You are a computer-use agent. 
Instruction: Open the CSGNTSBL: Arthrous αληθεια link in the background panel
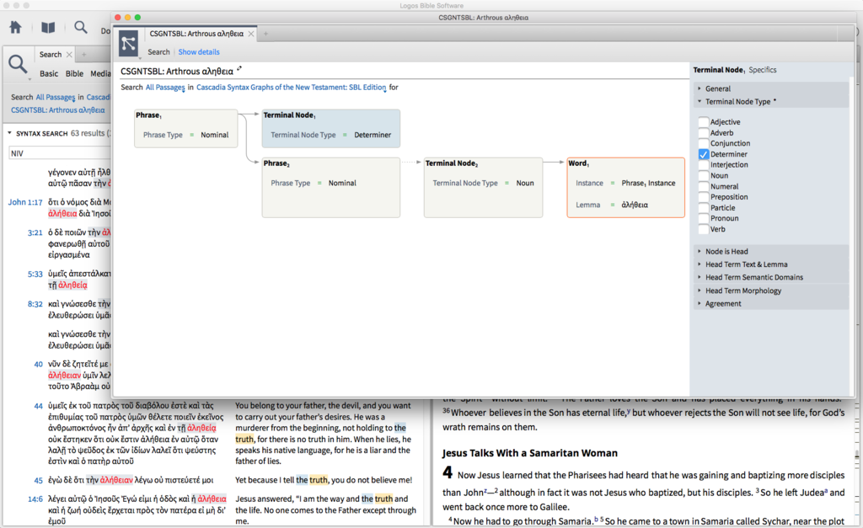(58, 110)
